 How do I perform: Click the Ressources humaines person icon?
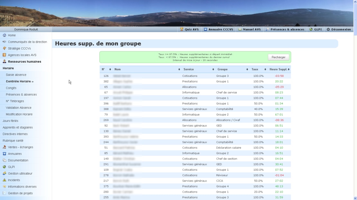pyautogui.click(x=4, y=61)
